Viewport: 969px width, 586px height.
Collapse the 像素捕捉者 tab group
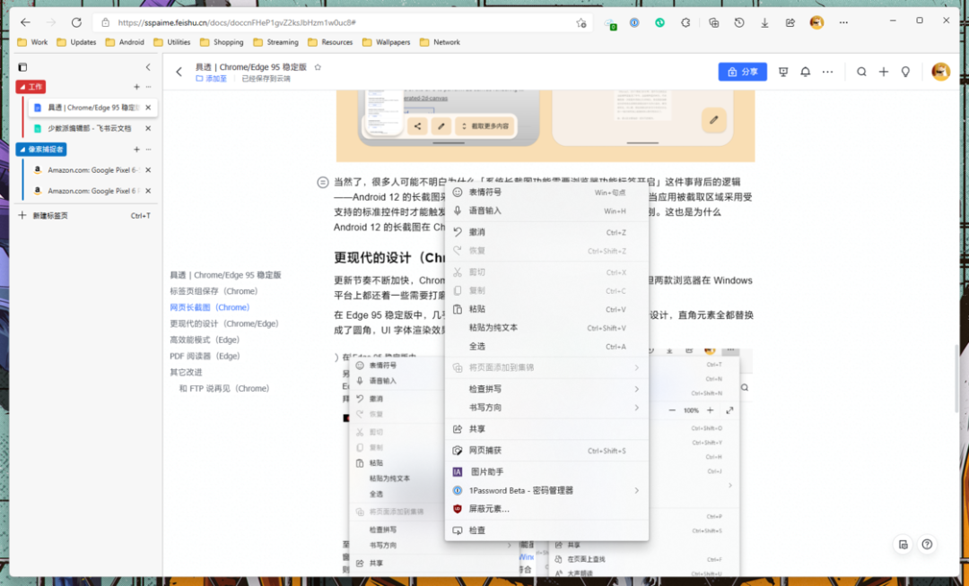(x=41, y=150)
